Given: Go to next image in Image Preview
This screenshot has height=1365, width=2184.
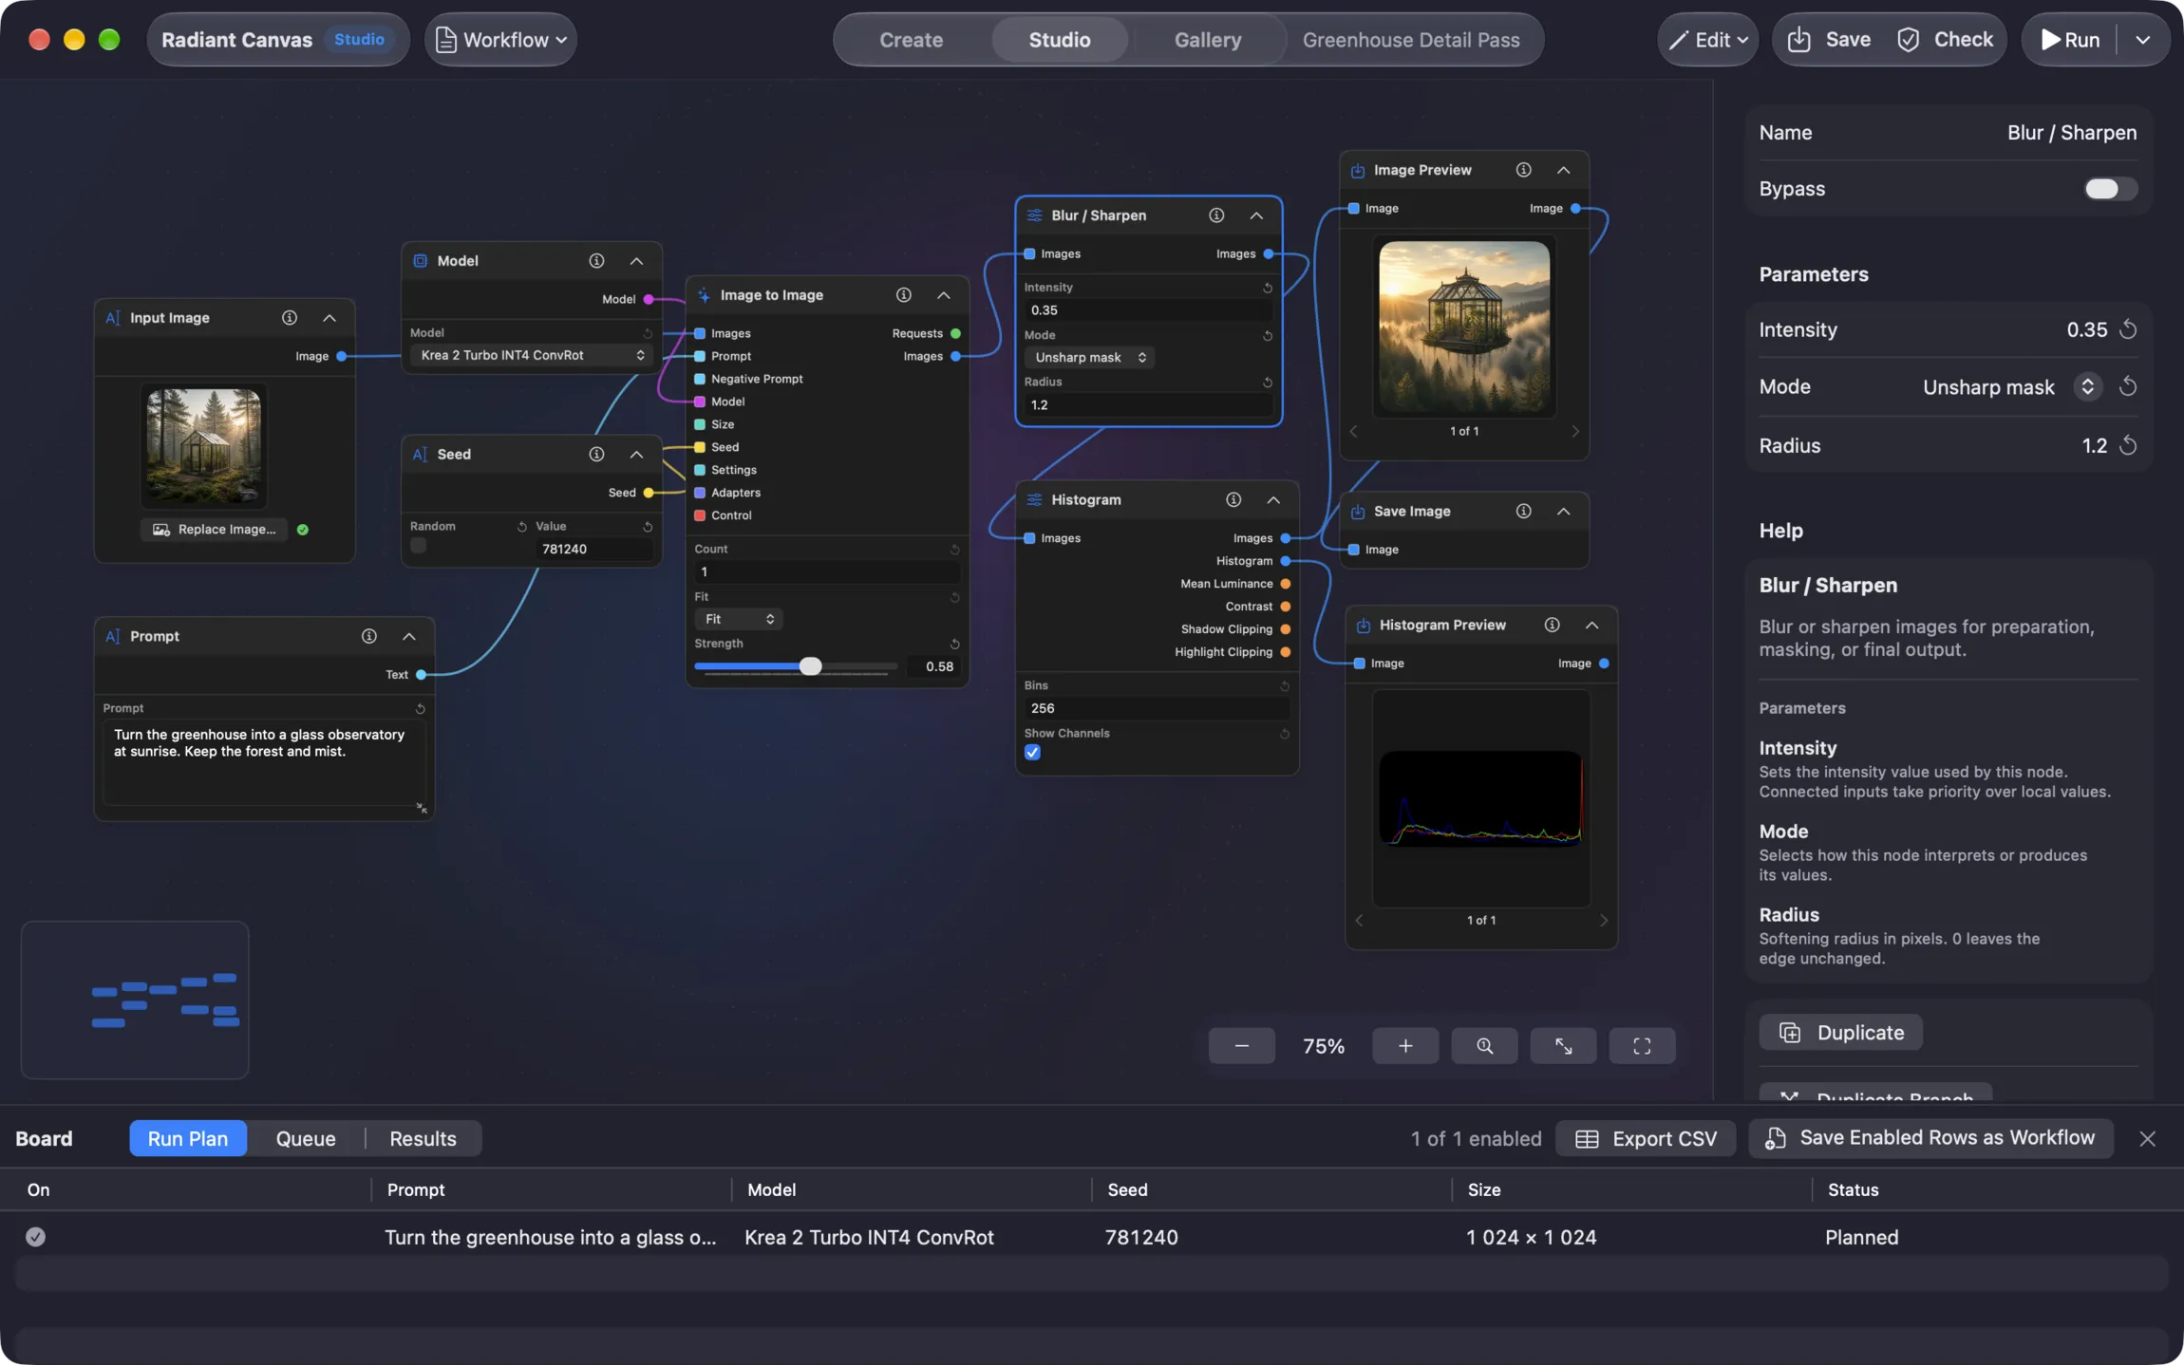Looking at the screenshot, I should [x=1575, y=432].
